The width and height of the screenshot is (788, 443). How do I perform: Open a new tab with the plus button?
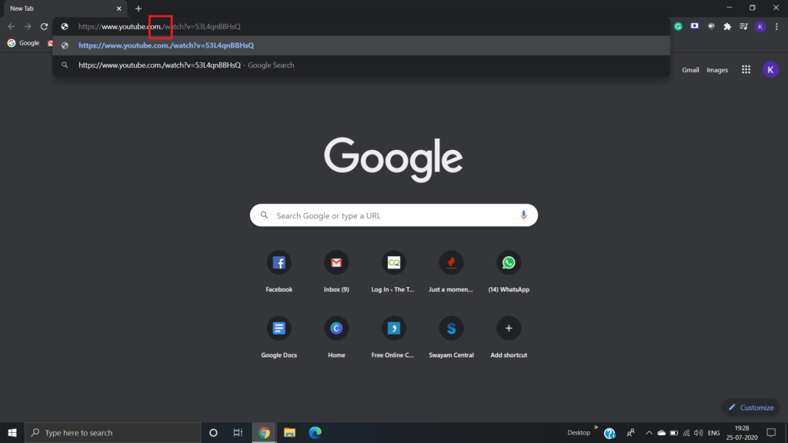(x=139, y=8)
